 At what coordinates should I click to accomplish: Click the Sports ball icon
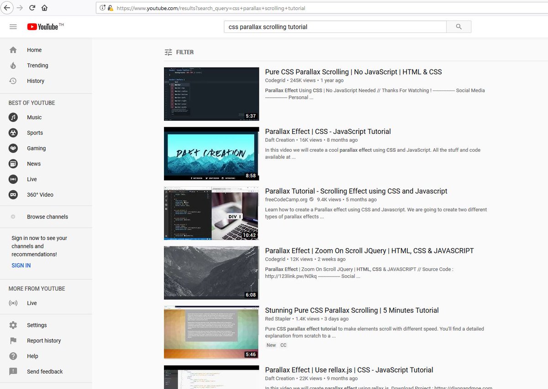tap(13, 133)
